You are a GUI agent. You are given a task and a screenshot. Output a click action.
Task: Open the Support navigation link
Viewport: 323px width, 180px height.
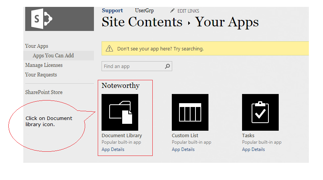[x=112, y=11]
